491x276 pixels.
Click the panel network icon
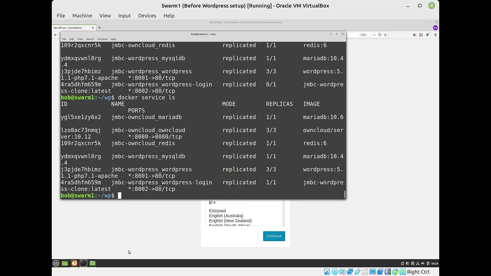(418, 263)
